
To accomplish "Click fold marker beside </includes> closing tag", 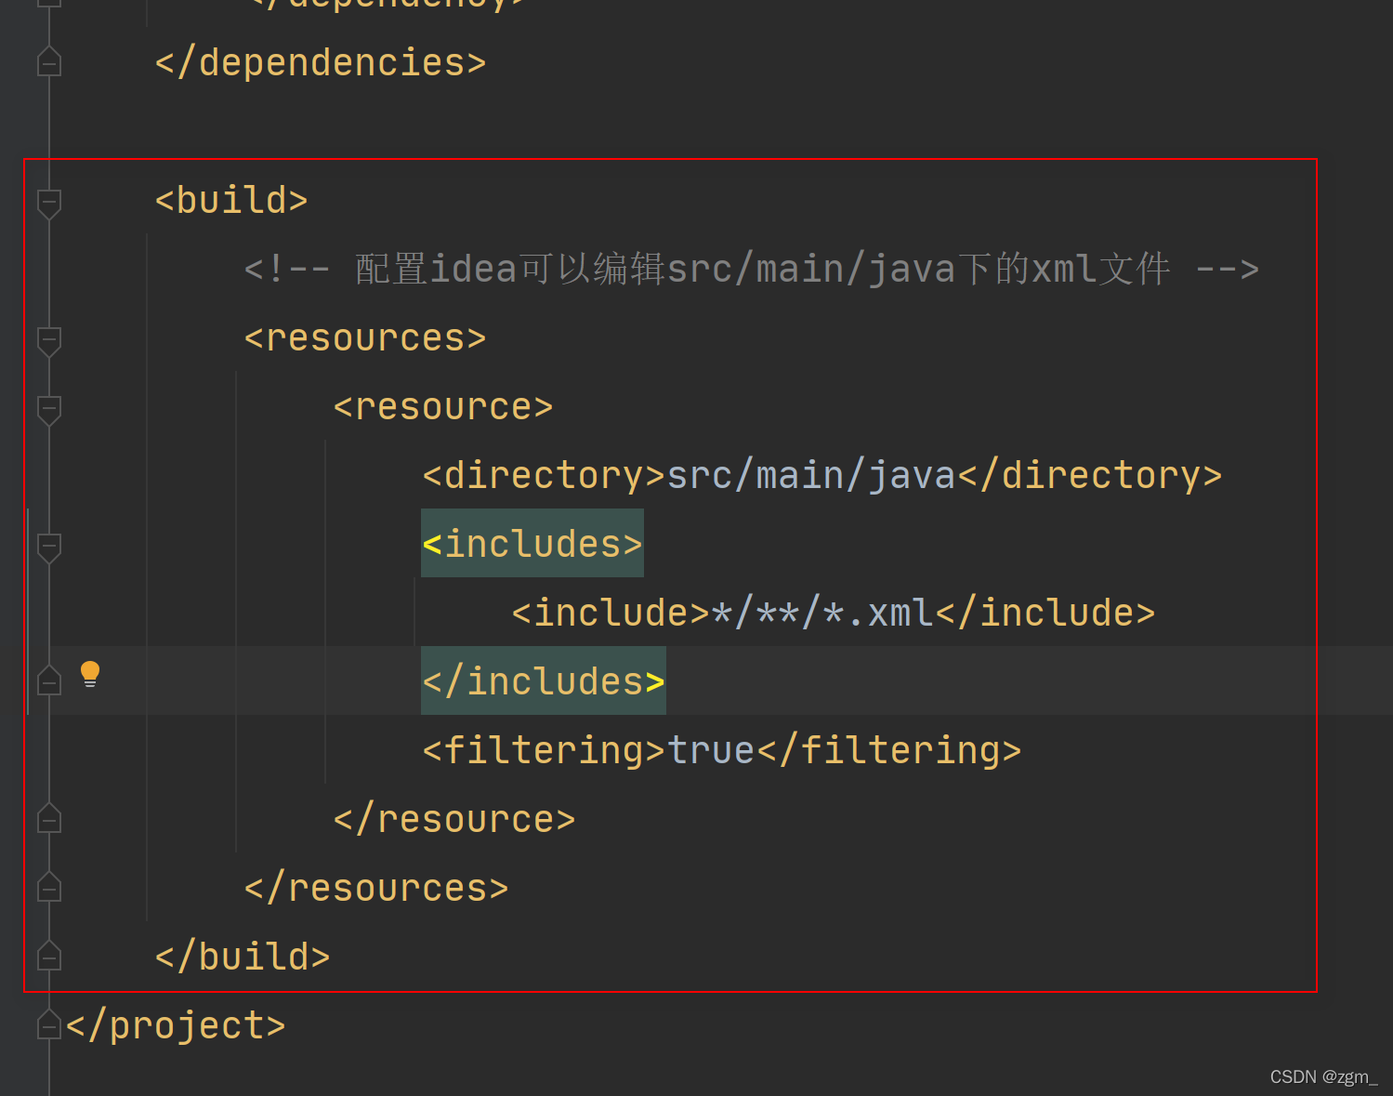I will [x=49, y=680].
